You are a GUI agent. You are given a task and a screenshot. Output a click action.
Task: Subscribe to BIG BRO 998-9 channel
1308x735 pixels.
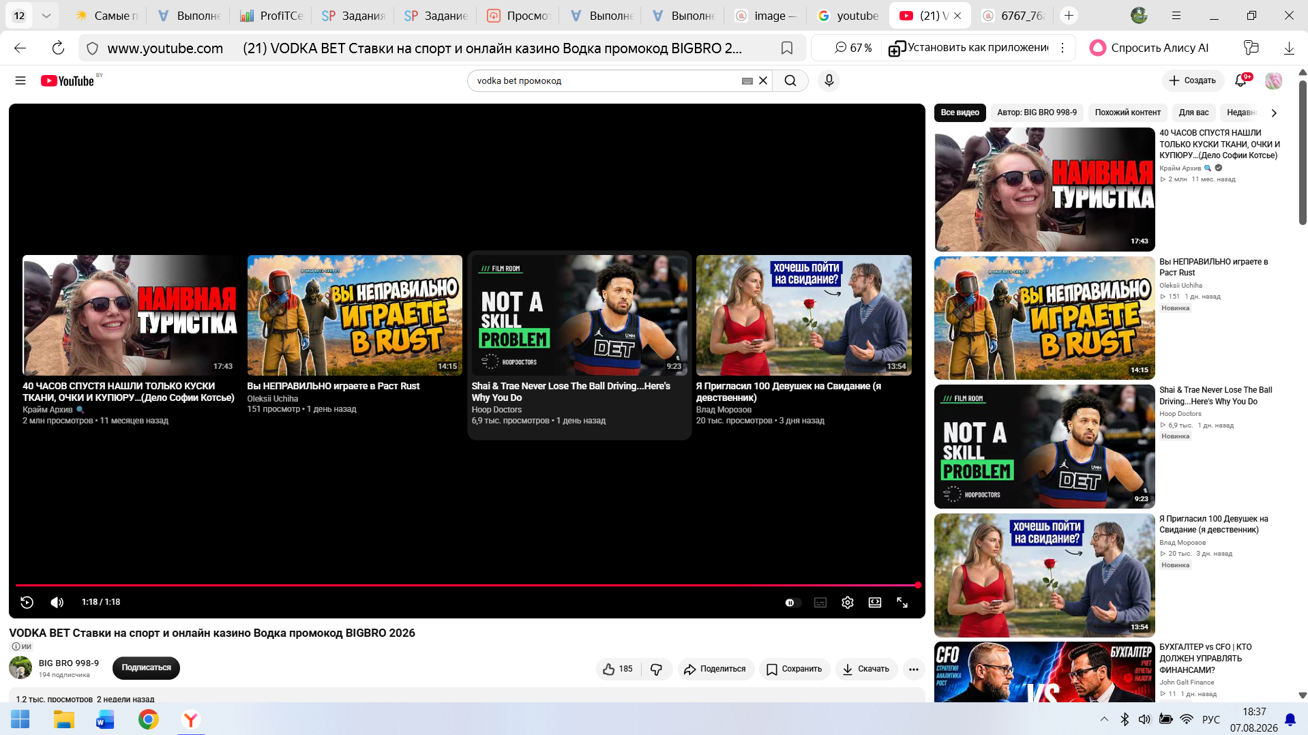[146, 667]
